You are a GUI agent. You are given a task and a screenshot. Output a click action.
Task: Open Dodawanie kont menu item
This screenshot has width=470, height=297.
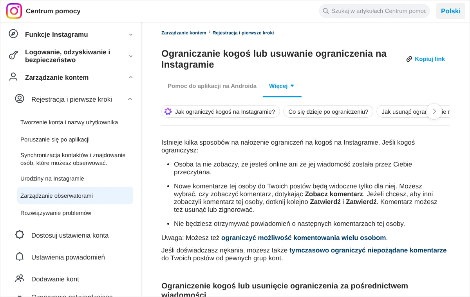[x=55, y=279]
